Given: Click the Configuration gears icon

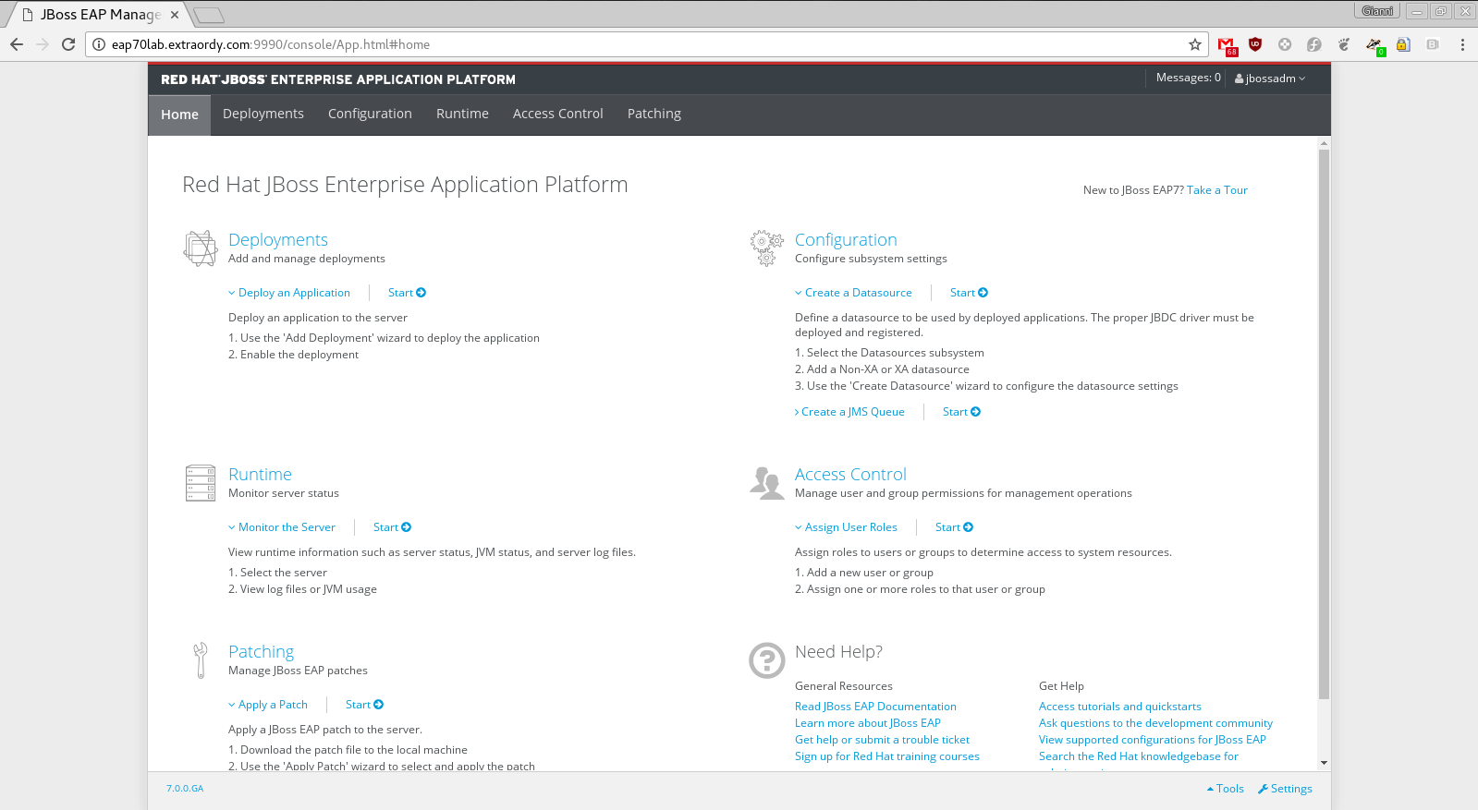Looking at the screenshot, I should coord(766,248).
